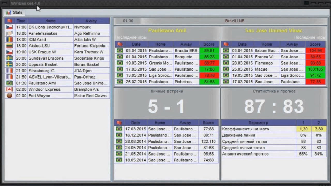
Task: Click the Romanian flag next to ICIM Arad
Action: pos(10,40)
